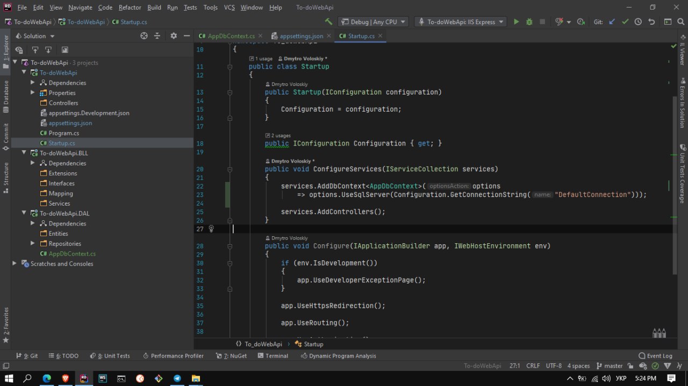Click the green solution-wide analysis status icon
Screen dimensions: 688x386
tap(655, 366)
